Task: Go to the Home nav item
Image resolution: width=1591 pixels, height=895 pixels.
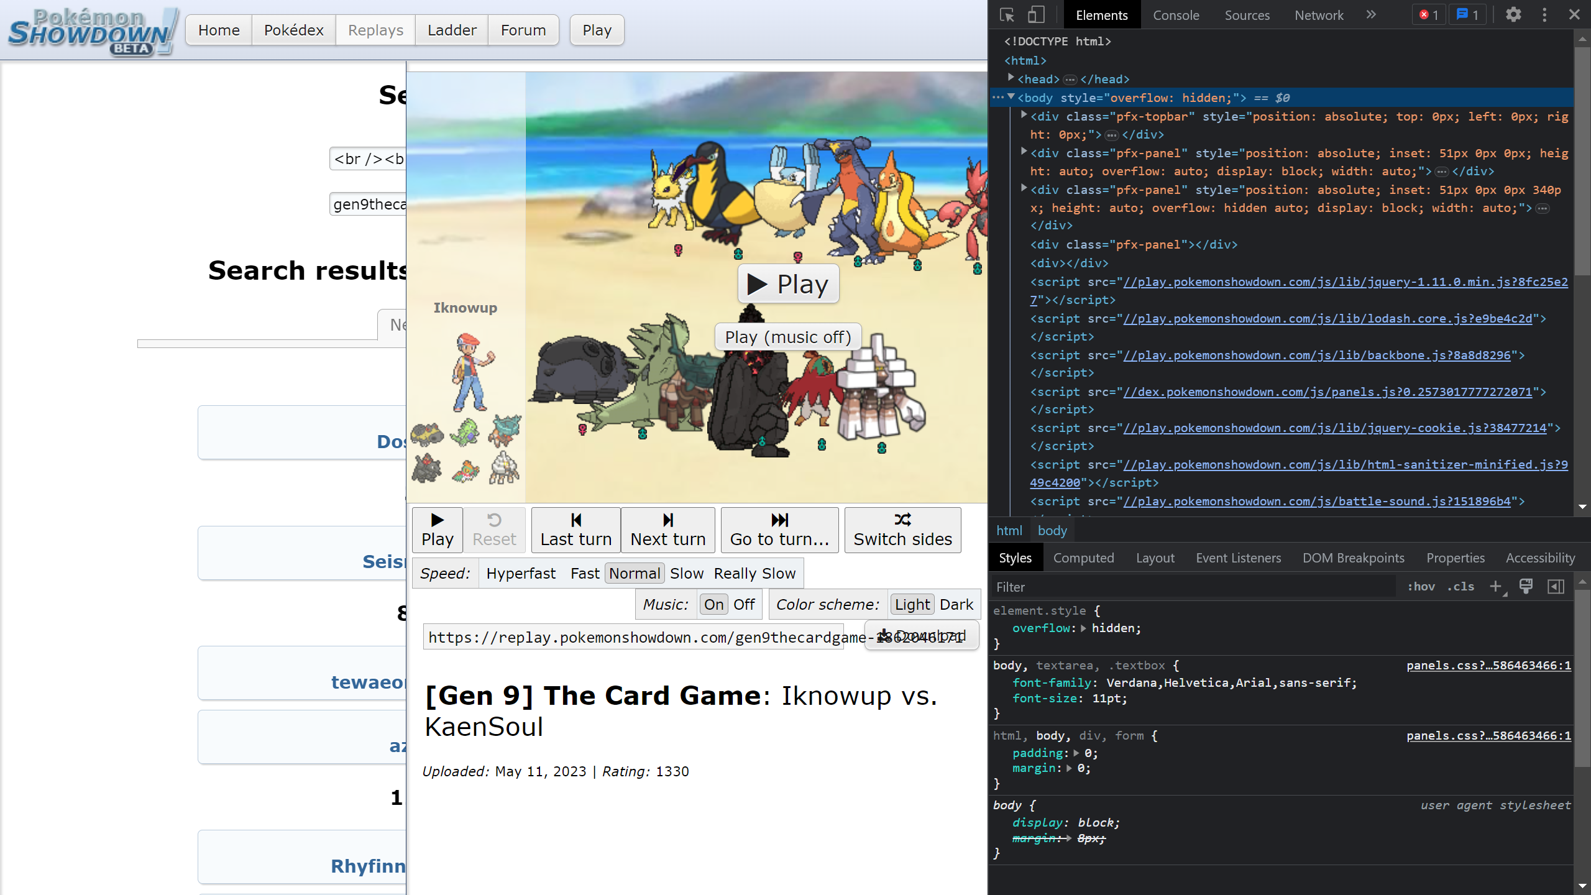Action: point(219,30)
